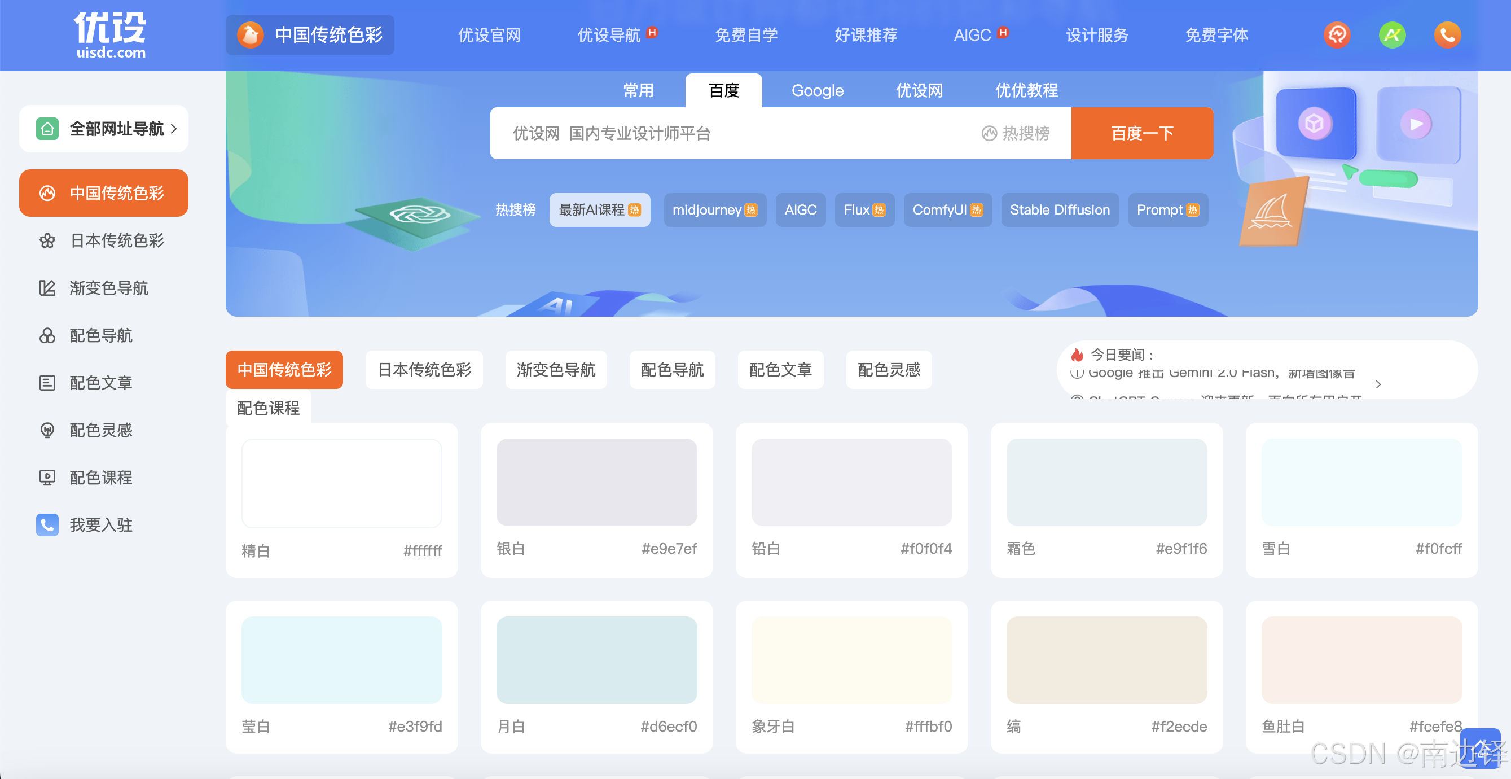
Task: Click the lightbulb icon beside 配色灵感
Action: click(47, 430)
